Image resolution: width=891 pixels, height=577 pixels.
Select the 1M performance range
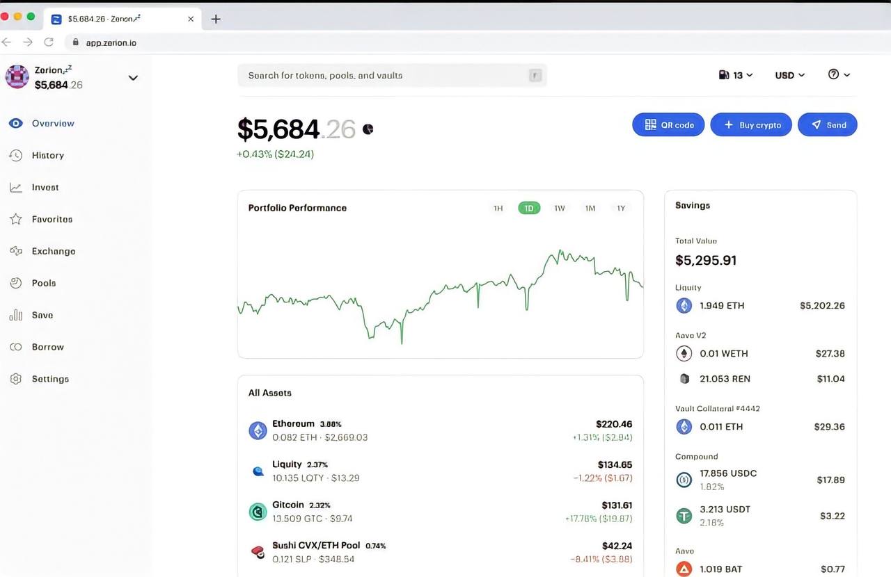[x=590, y=209]
